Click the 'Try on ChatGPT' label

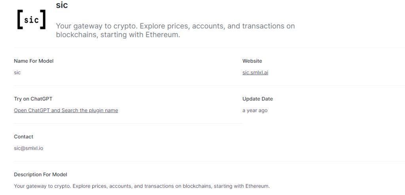tap(33, 99)
